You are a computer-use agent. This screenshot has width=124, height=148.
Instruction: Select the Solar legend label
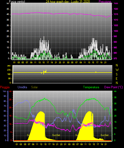[x=35, y=87]
